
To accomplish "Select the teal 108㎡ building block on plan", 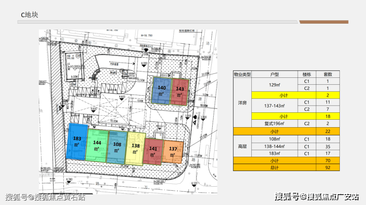I will (x=117, y=147).
